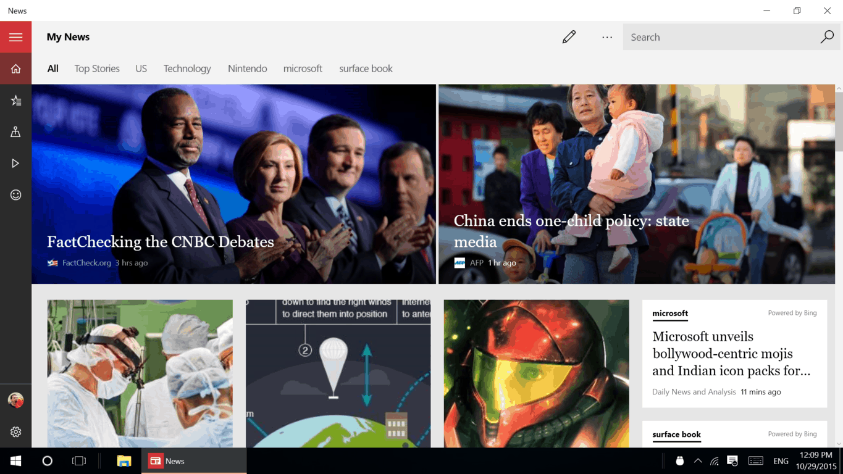Open the user account avatar

click(15, 401)
